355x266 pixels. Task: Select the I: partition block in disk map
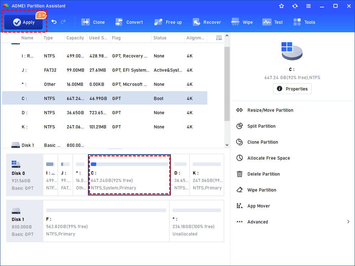pos(50,175)
